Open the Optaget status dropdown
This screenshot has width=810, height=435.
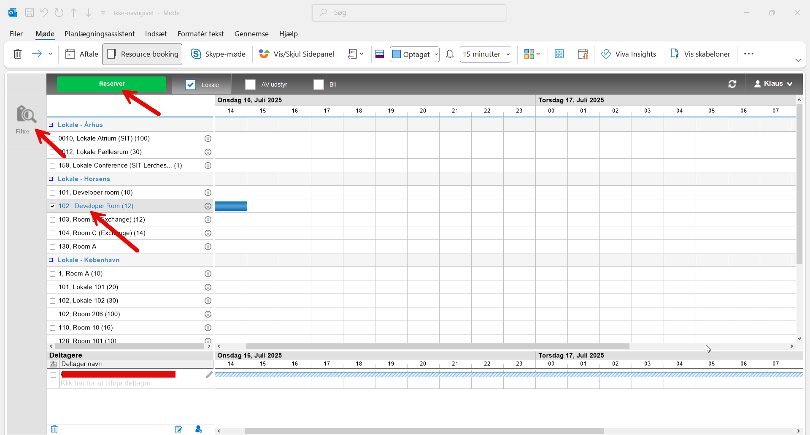coord(415,54)
